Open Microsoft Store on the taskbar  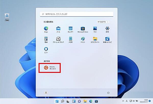(x=96, y=101)
